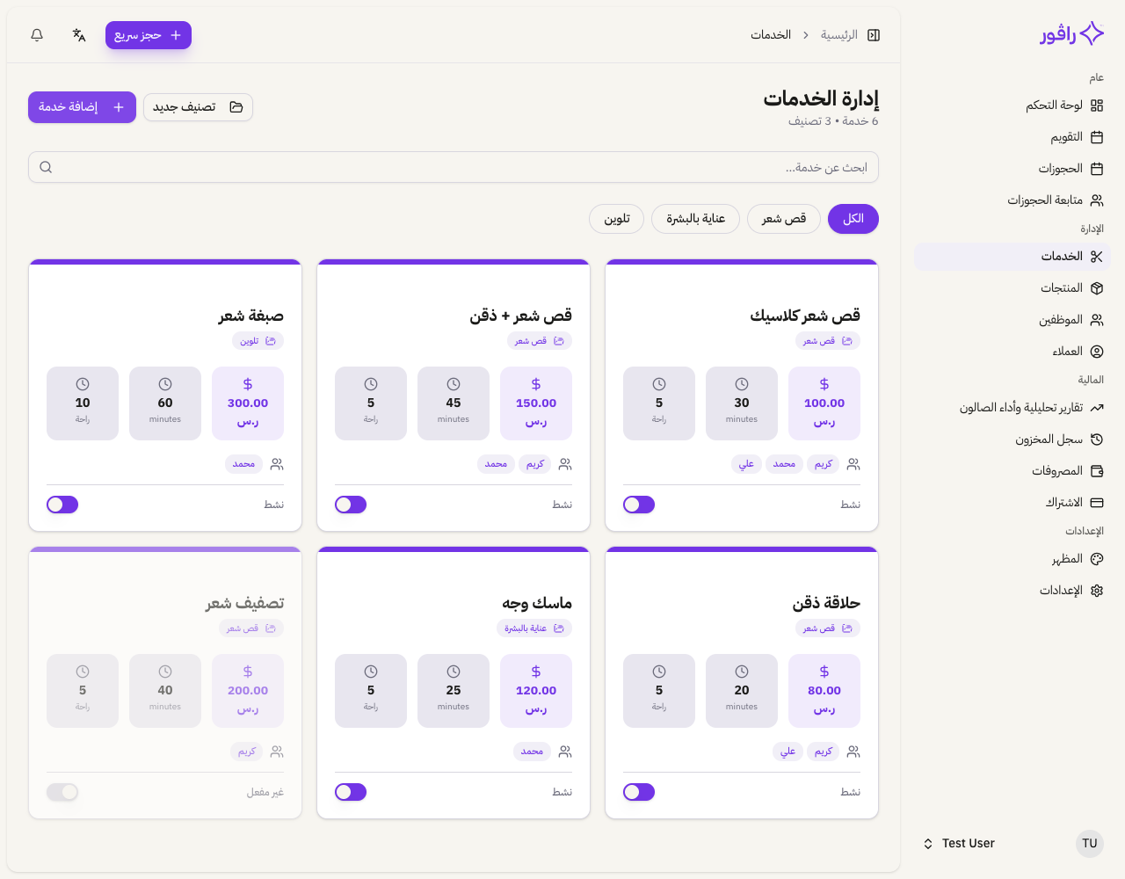The width and height of the screenshot is (1125, 879).
Task: Click the language translation icon in the top bar
Action: pyautogui.click(x=79, y=34)
